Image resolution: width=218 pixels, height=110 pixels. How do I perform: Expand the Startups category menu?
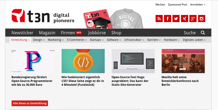[x=97, y=40]
